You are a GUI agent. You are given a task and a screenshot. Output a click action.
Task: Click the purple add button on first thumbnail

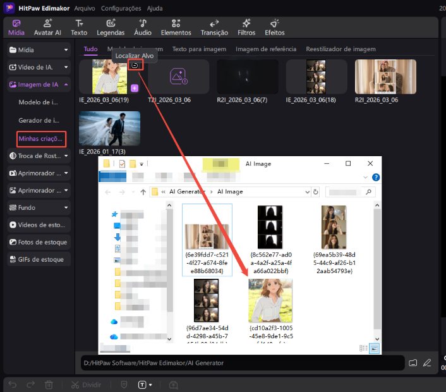click(135, 88)
